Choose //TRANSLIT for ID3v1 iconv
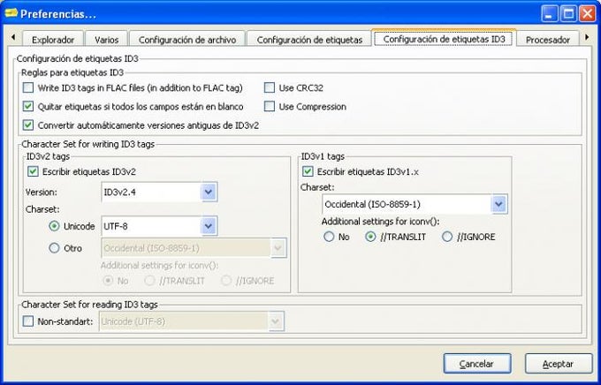Image resolution: width=601 pixels, height=385 pixels. click(x=370, y=237)
